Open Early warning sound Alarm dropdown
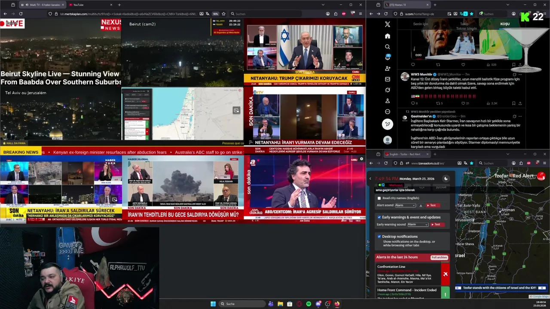Viewport: 550px width, 309px height. [418, 224]
